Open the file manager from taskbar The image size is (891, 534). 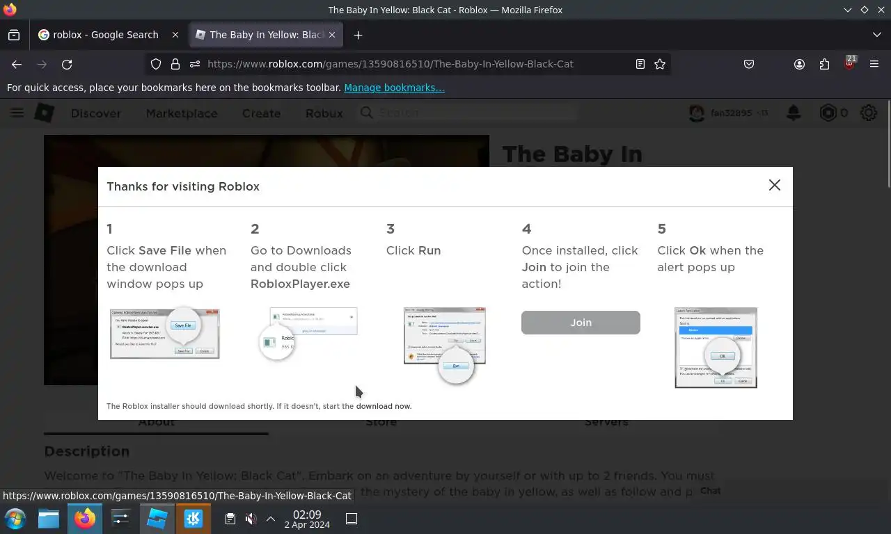(49, 519)
